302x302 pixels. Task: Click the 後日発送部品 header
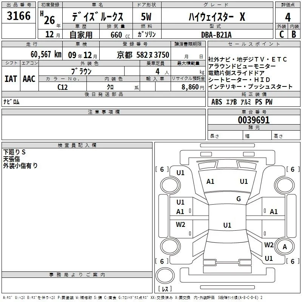[103, 94]
